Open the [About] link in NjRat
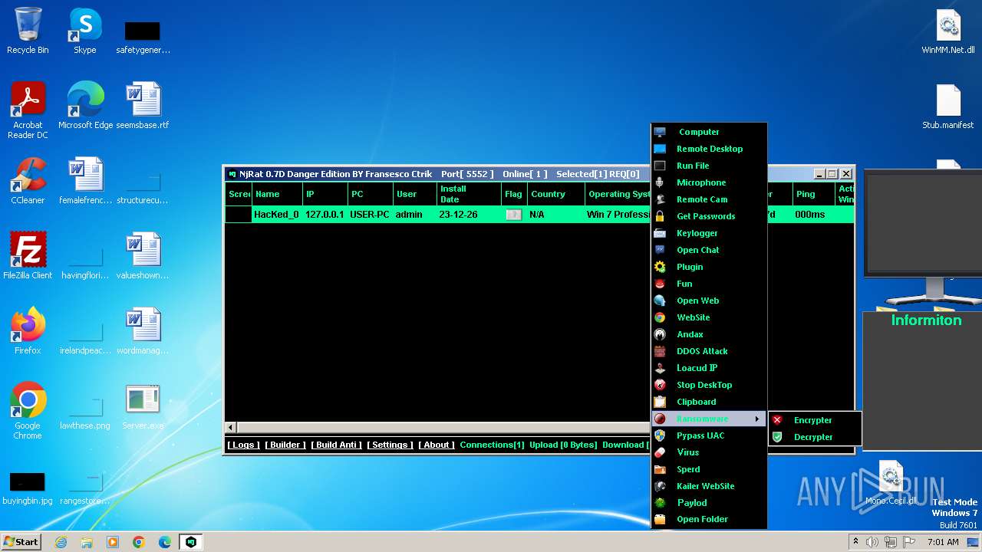Screen dimensions: 982x552 437,445
